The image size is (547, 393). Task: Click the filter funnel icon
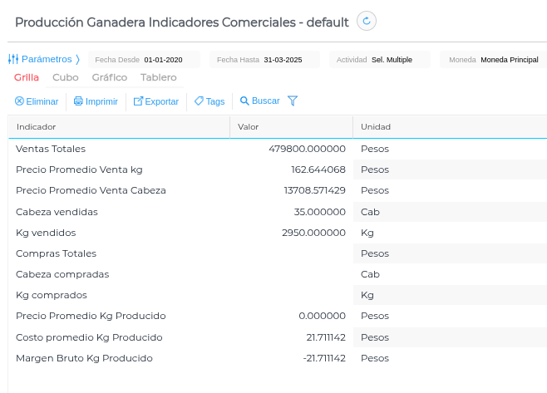(293, 101)
